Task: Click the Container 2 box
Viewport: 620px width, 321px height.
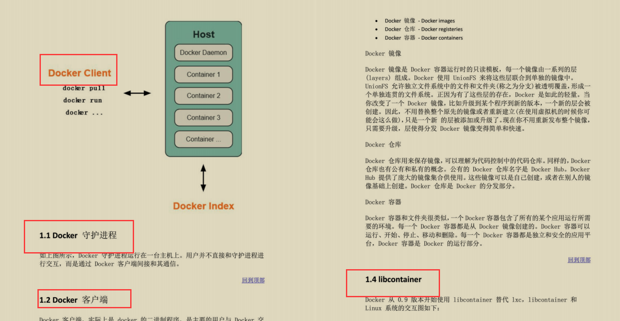Action: click(x=203, y=96)
